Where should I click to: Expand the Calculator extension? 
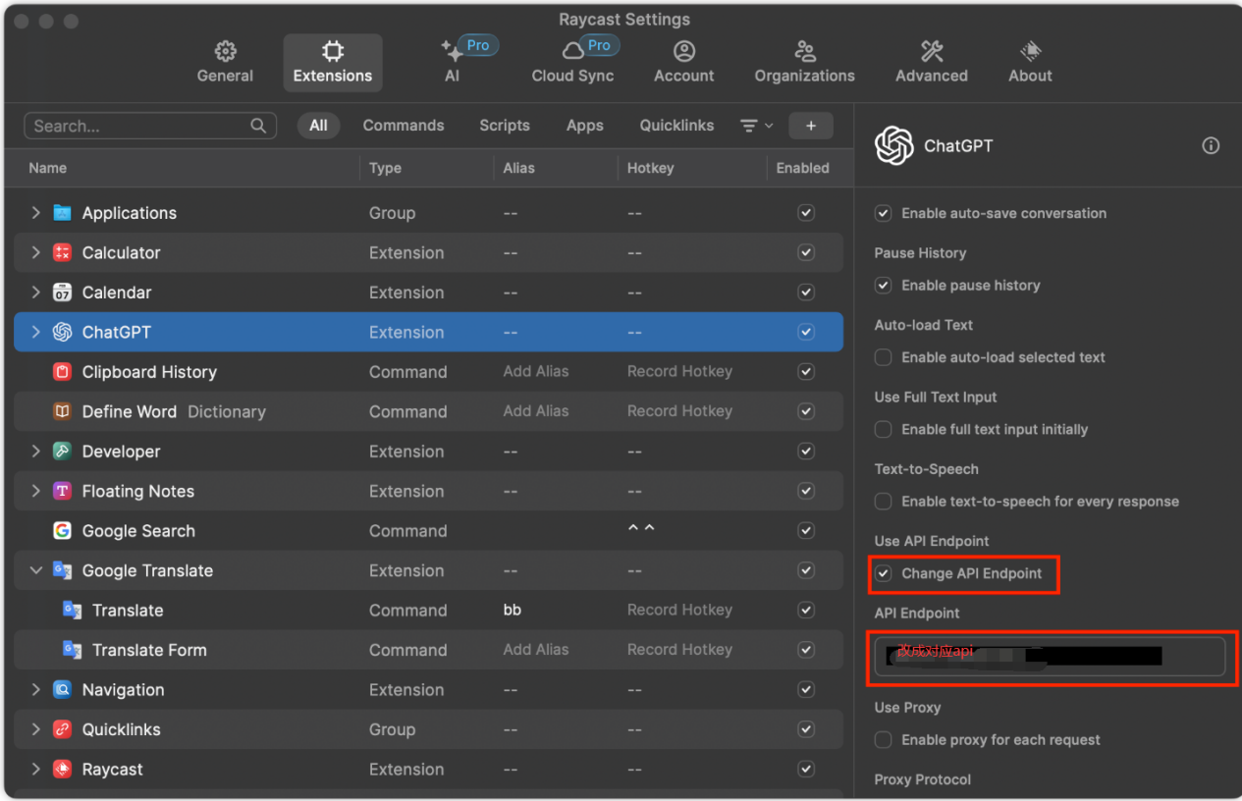36,252
